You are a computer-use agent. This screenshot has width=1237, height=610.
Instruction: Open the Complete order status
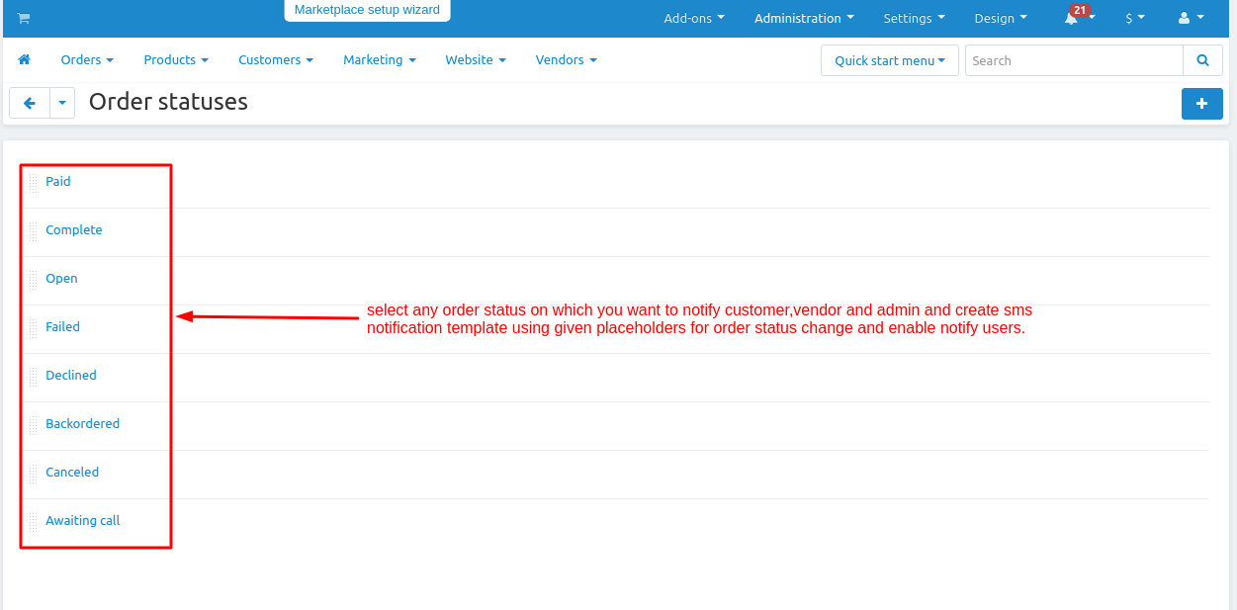point(74,230)
